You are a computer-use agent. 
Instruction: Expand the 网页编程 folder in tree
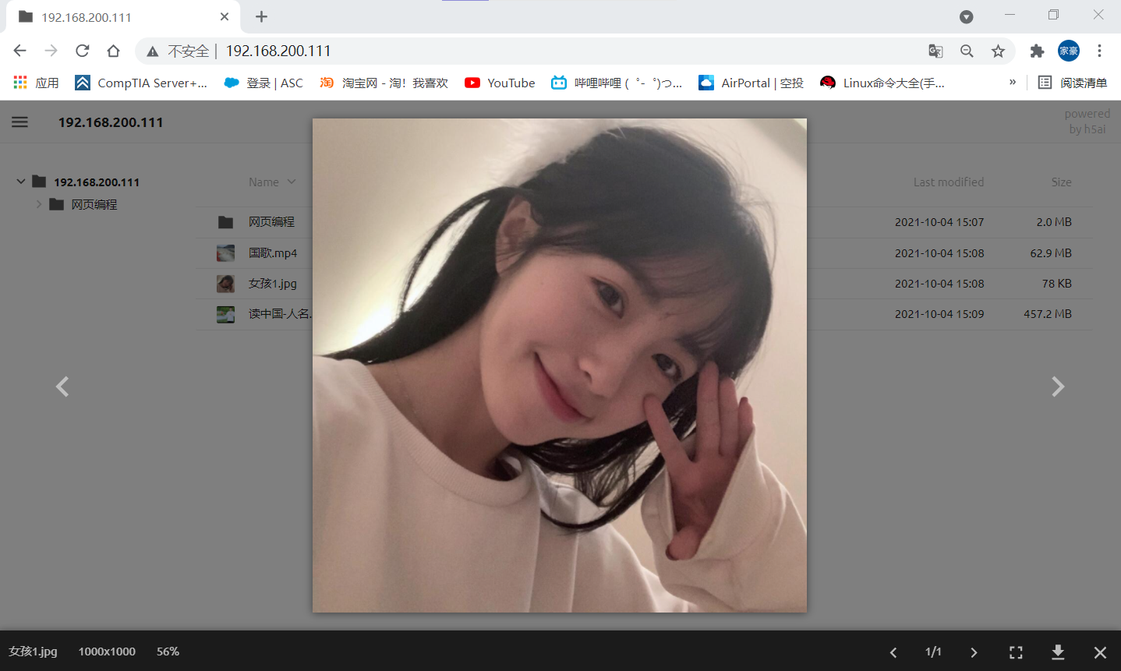click(39, 204)
